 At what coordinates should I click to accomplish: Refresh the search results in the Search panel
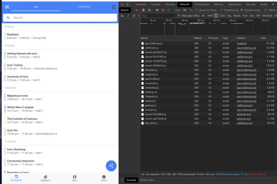pos(134,16)
